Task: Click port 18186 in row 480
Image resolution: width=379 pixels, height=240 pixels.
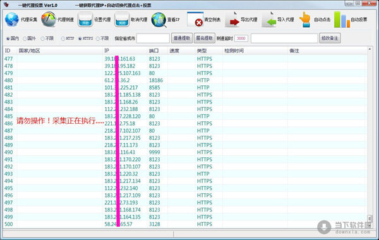Action: pos(156,80)
